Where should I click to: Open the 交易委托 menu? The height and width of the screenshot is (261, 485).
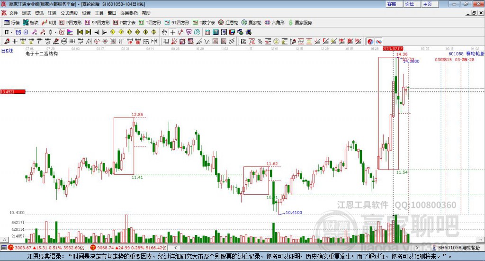(129, 13)
